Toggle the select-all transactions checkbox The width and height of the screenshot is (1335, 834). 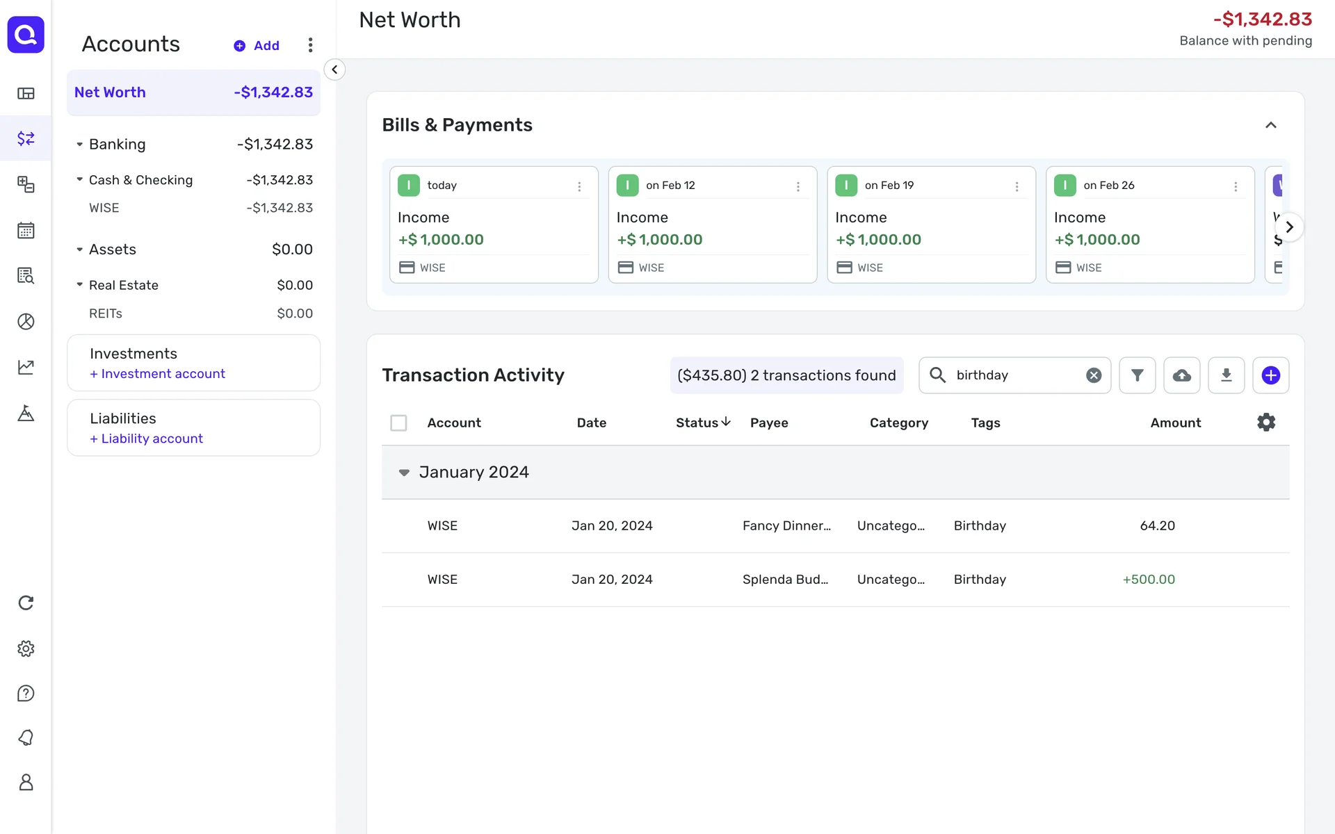[398, 423]
